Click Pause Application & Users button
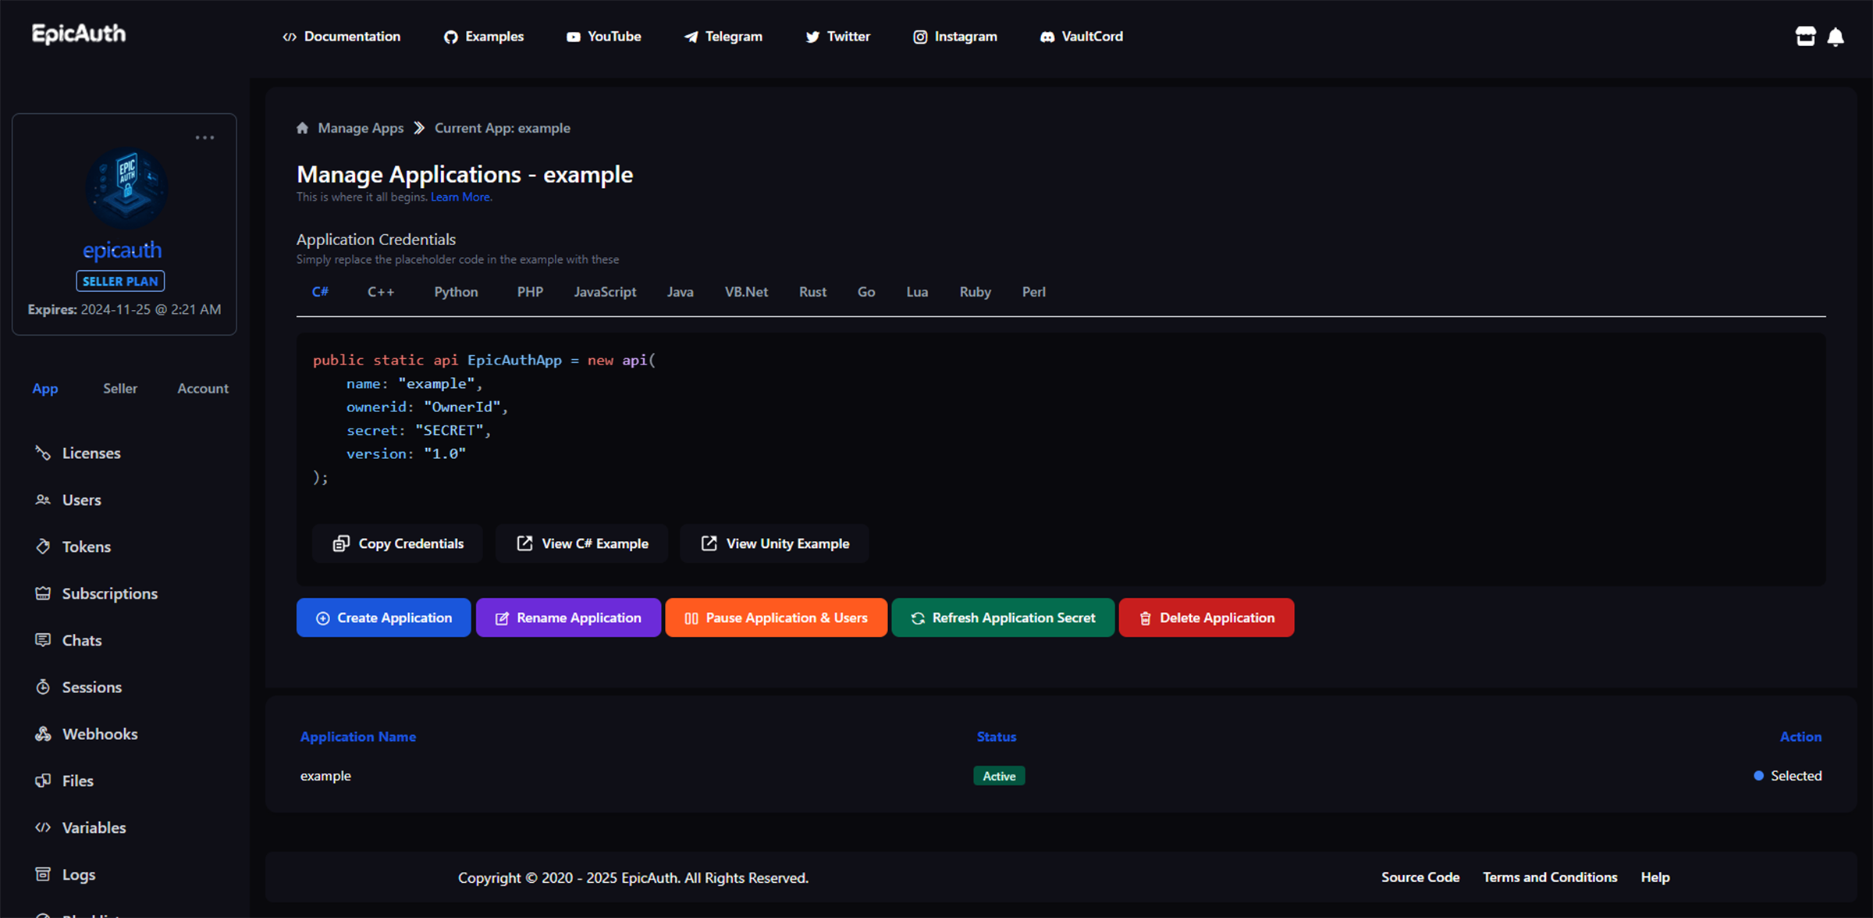This screenshot has width=1873, height=918. [x=776, y=617]
